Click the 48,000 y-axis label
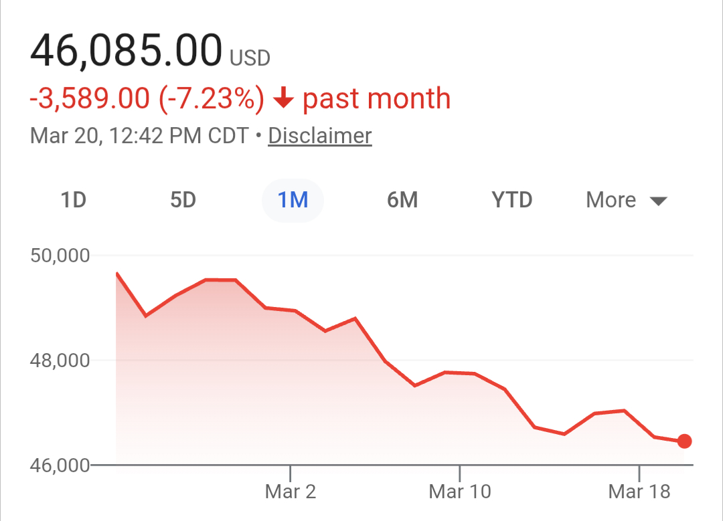This screenshot has height=521, width=723. (x=60, y=360)
